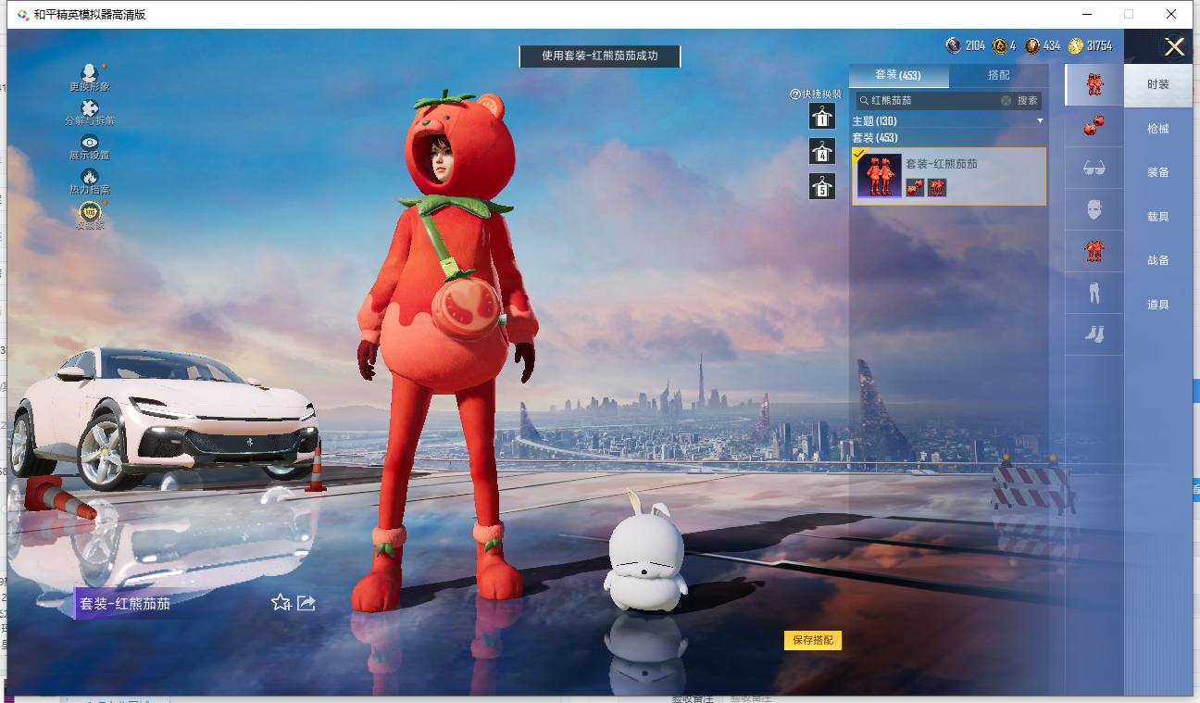Select the pants category icon
The height and width of the screenshot is (703, 1200).
coord(1094,293)
